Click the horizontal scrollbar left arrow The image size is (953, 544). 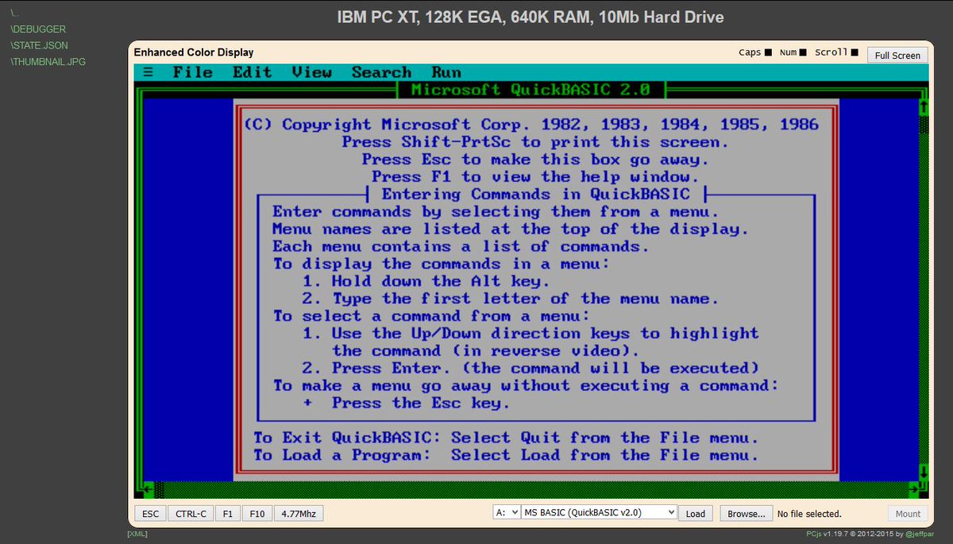tap(149, 489)
